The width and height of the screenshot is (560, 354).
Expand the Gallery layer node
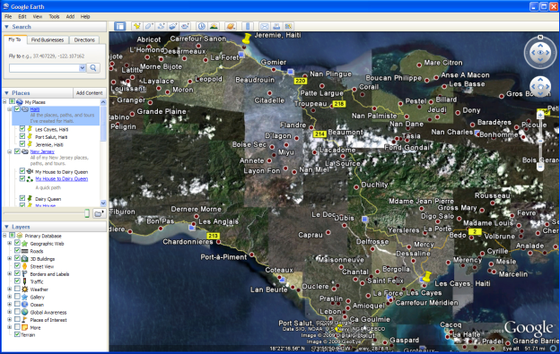pyautogui.click(x=10, y=297)
